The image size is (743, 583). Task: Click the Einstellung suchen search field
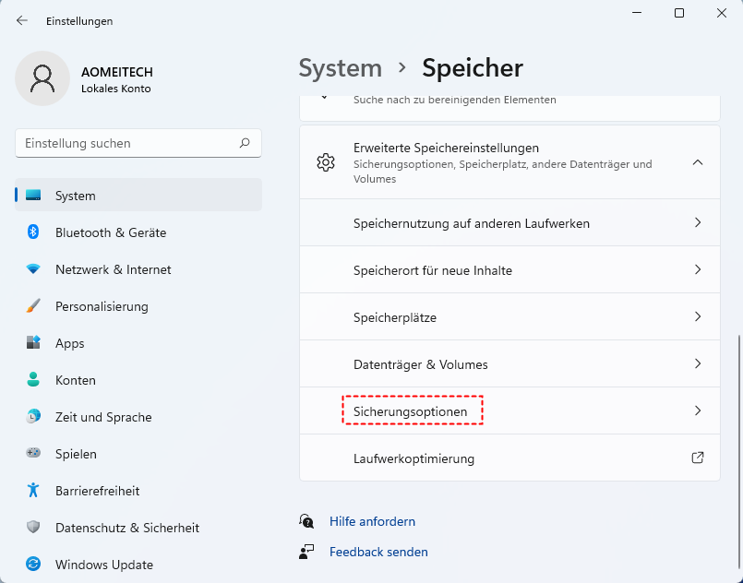point(129,144)
